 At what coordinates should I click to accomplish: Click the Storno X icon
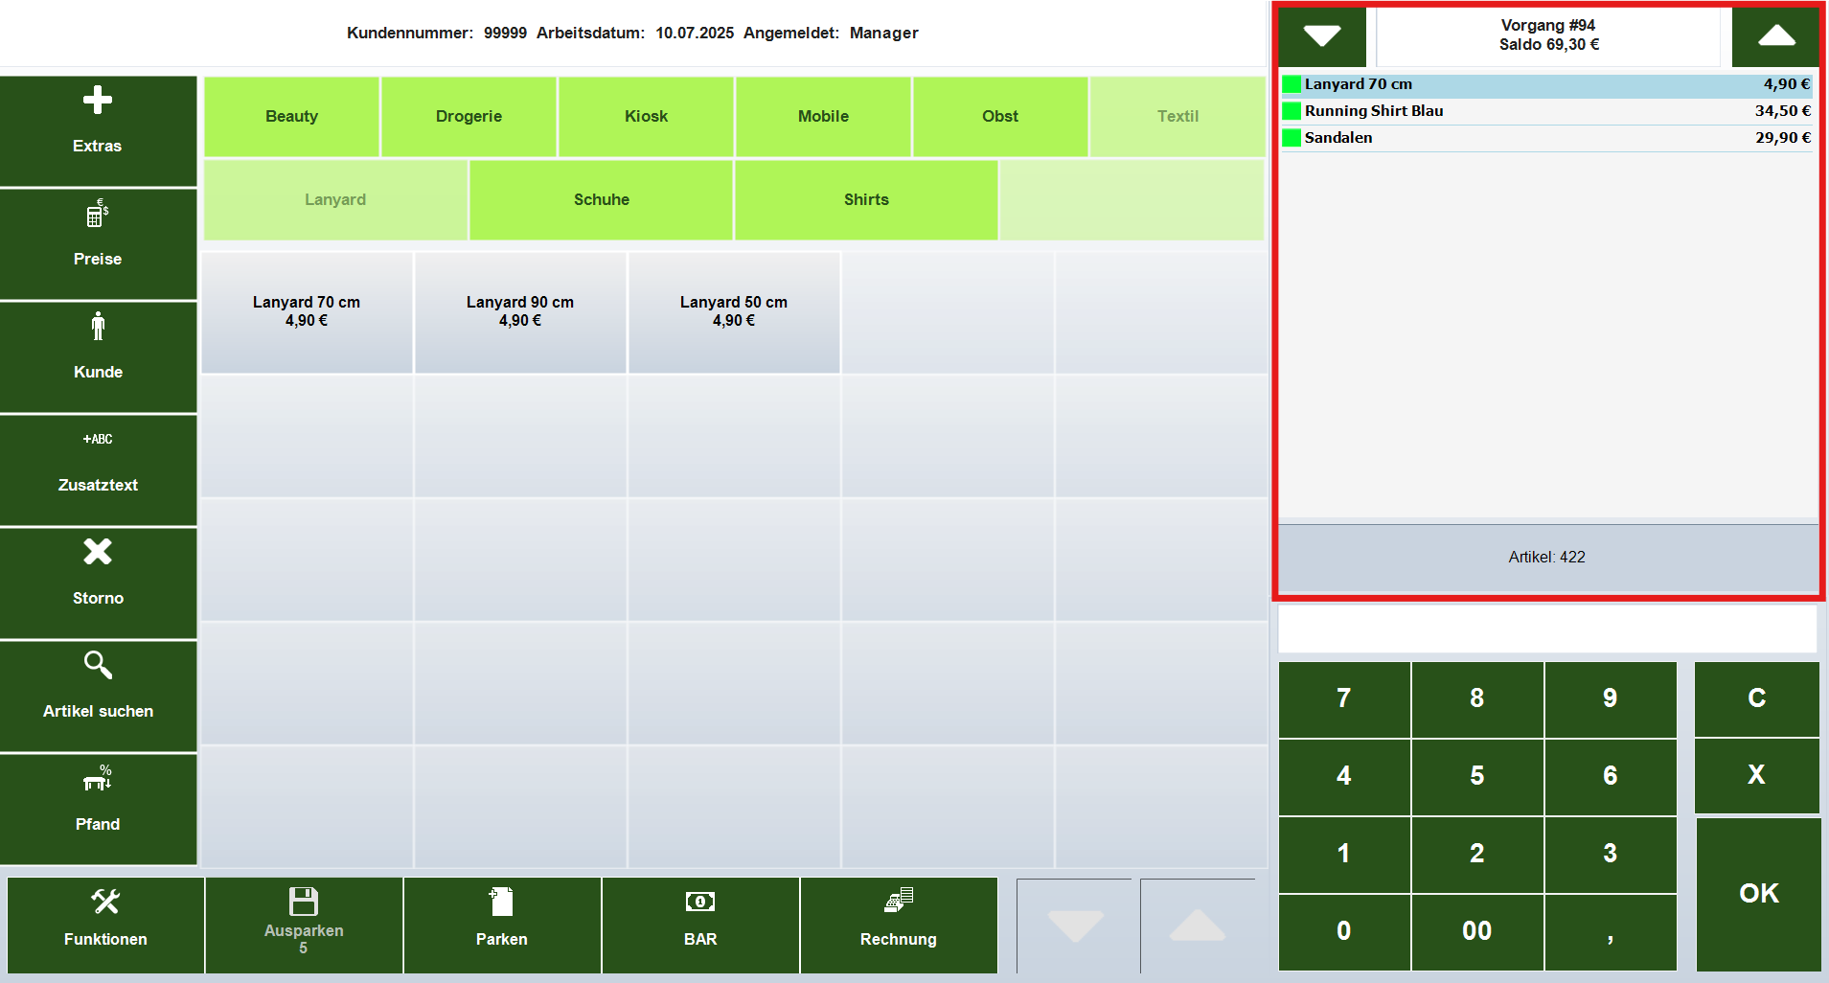(x=97, y=553)
